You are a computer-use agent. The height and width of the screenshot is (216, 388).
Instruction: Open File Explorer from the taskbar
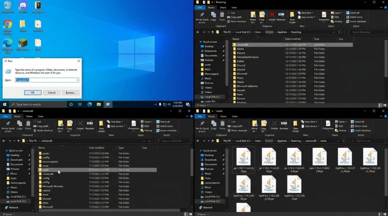click(x=99, y=104)
